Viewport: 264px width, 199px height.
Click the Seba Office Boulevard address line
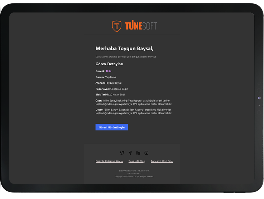click(x=134, y=171)
